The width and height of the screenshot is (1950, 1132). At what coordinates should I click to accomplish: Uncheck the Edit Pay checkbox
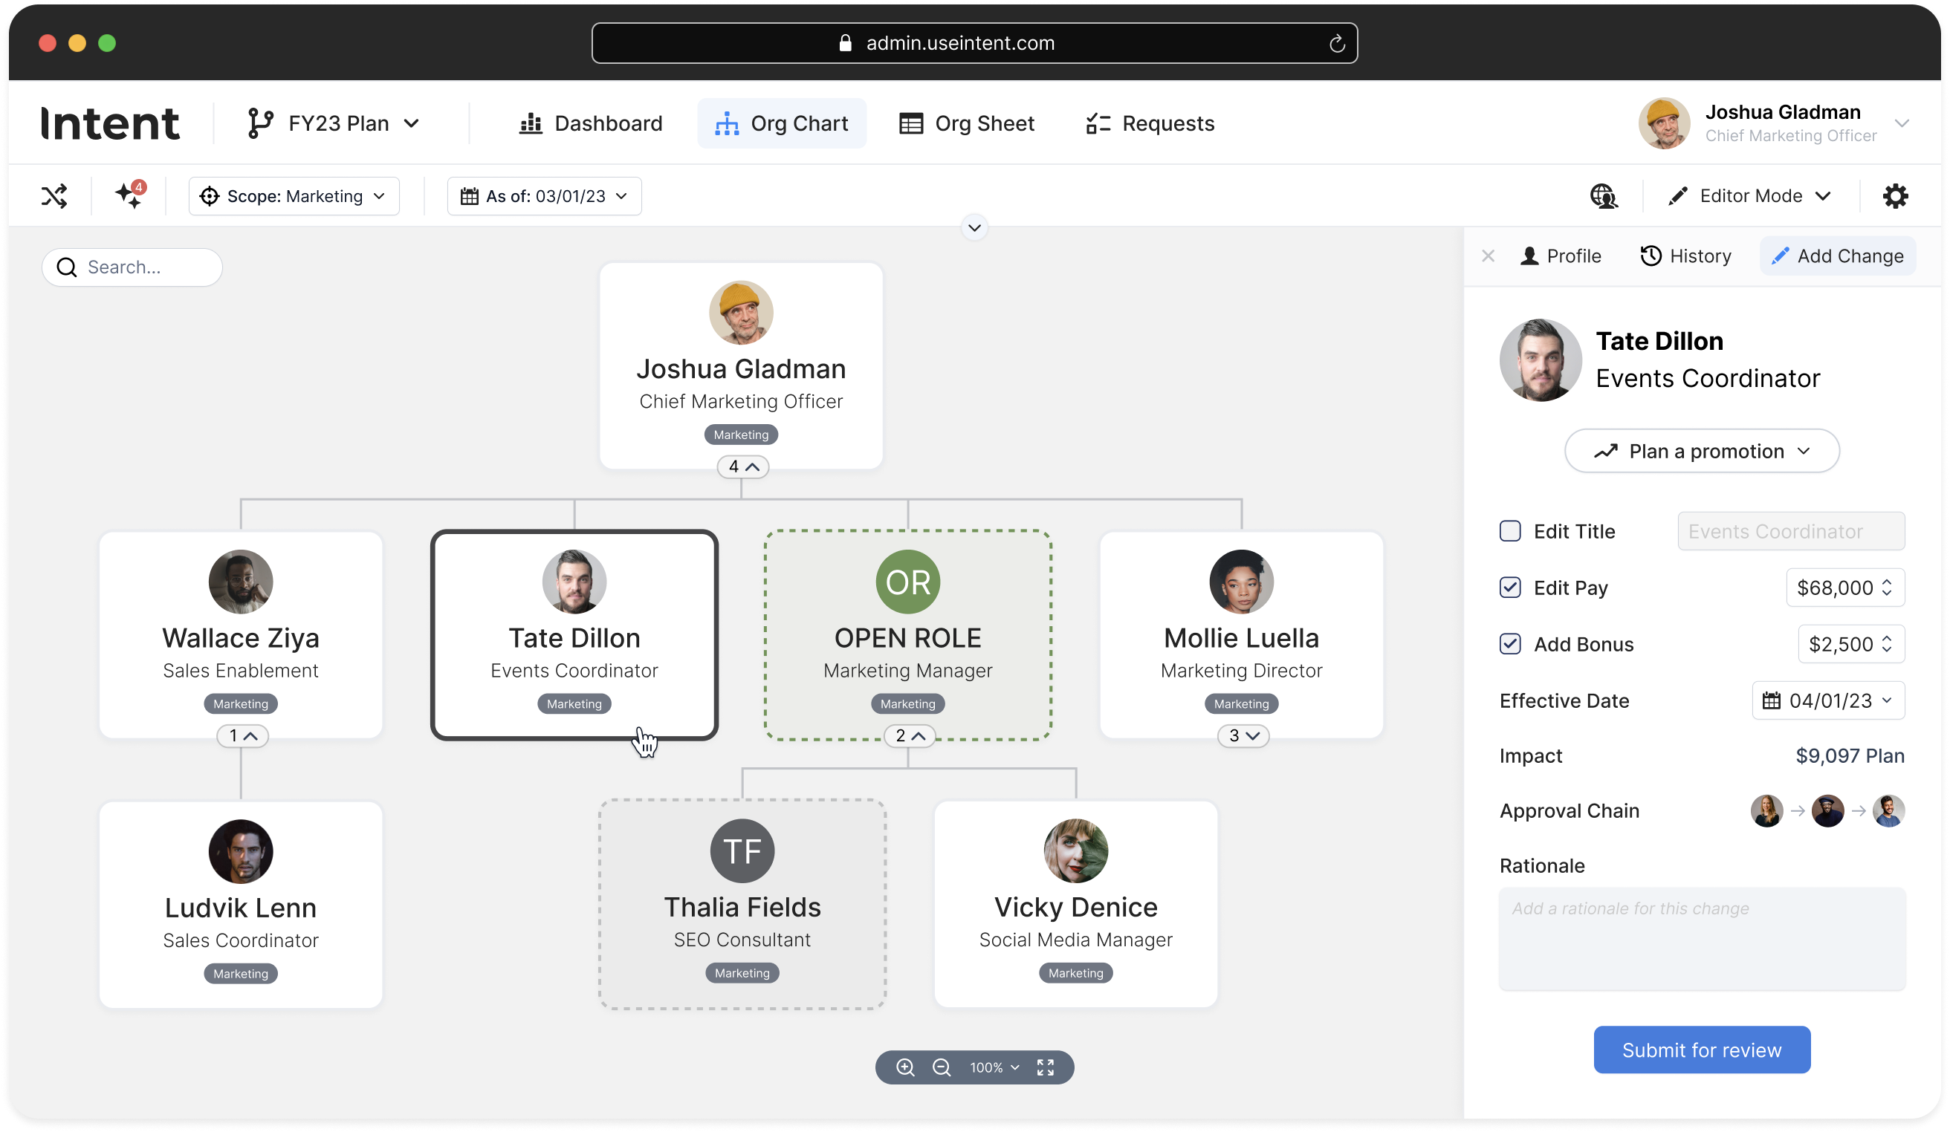tap(1510, 588)
